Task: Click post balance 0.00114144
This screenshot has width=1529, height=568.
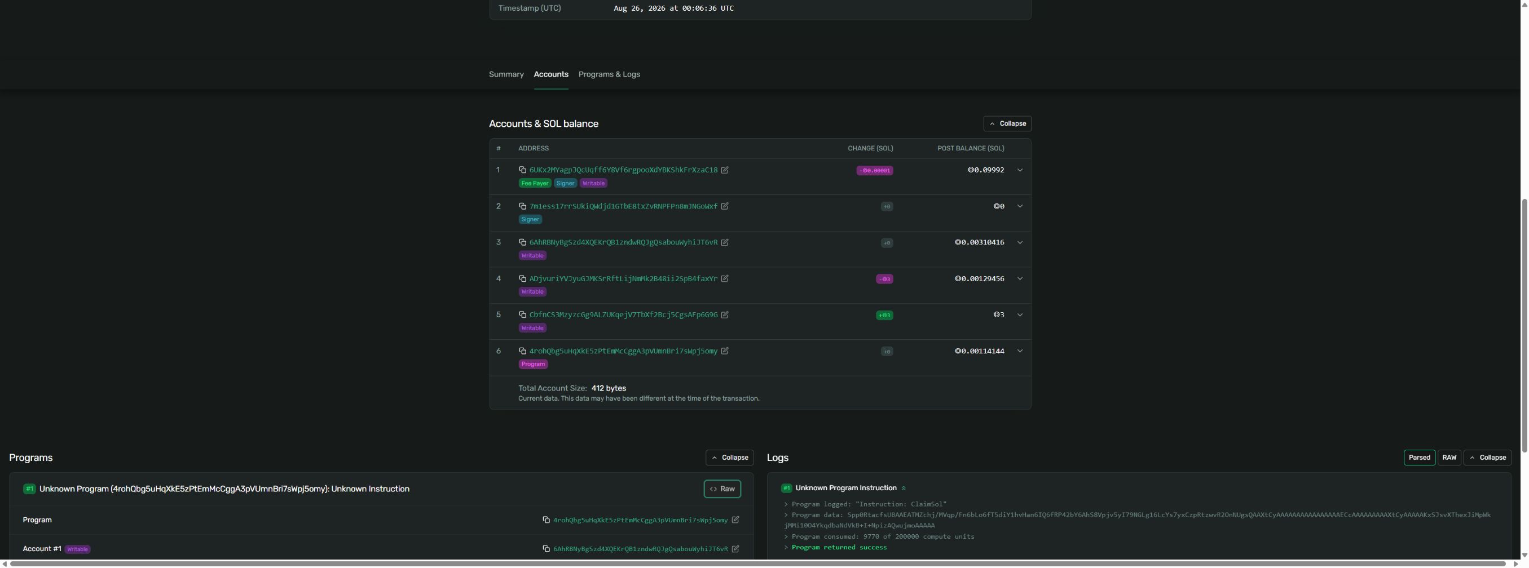Action: click(979, 351)
